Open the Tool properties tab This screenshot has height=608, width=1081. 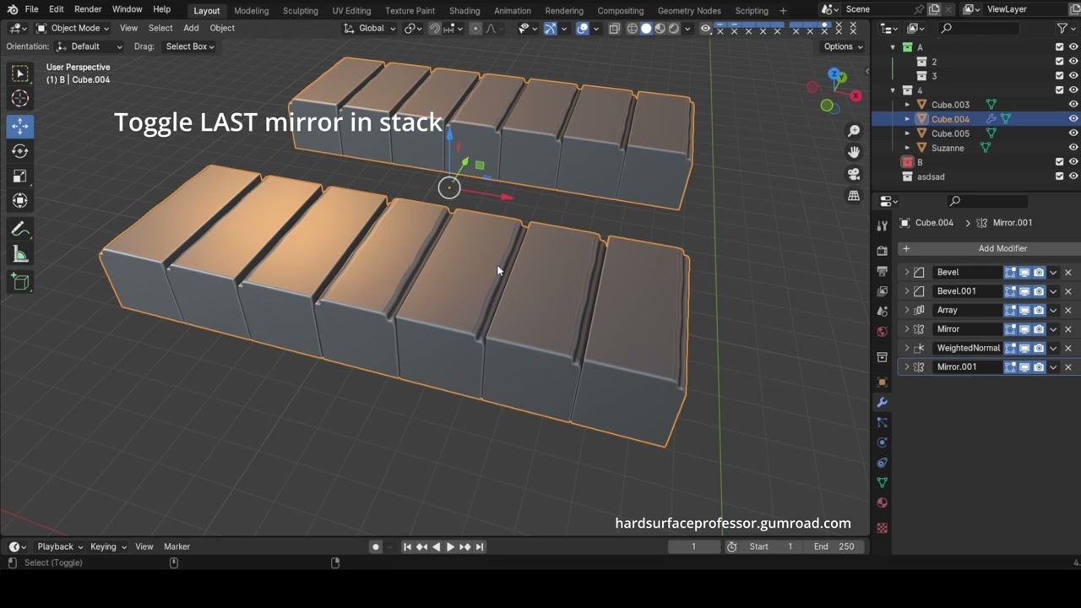coord(883,225)
